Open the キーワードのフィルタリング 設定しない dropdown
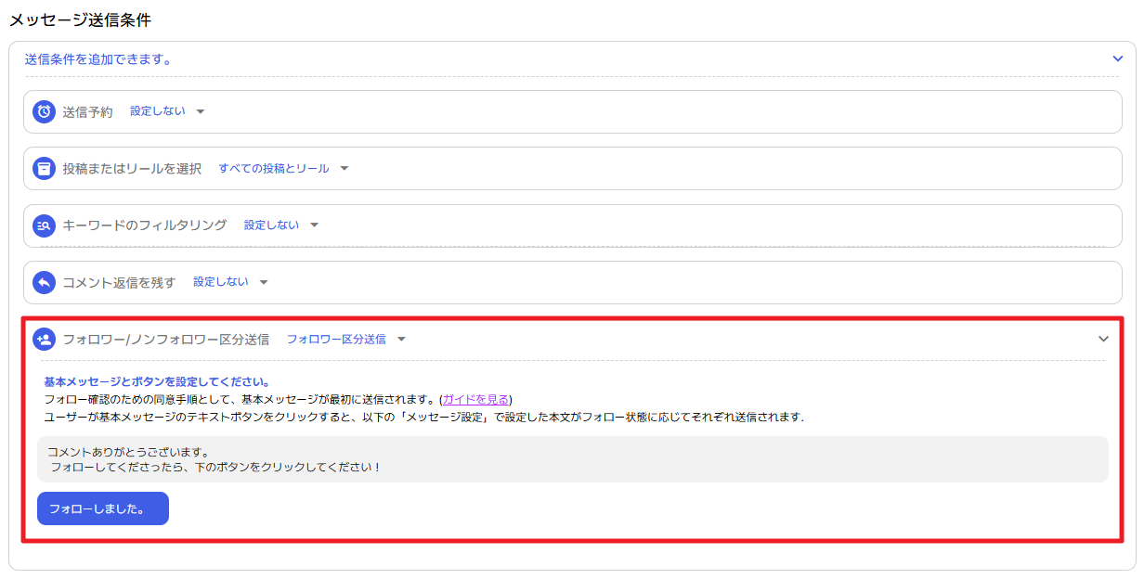 [x=281, y=225]
